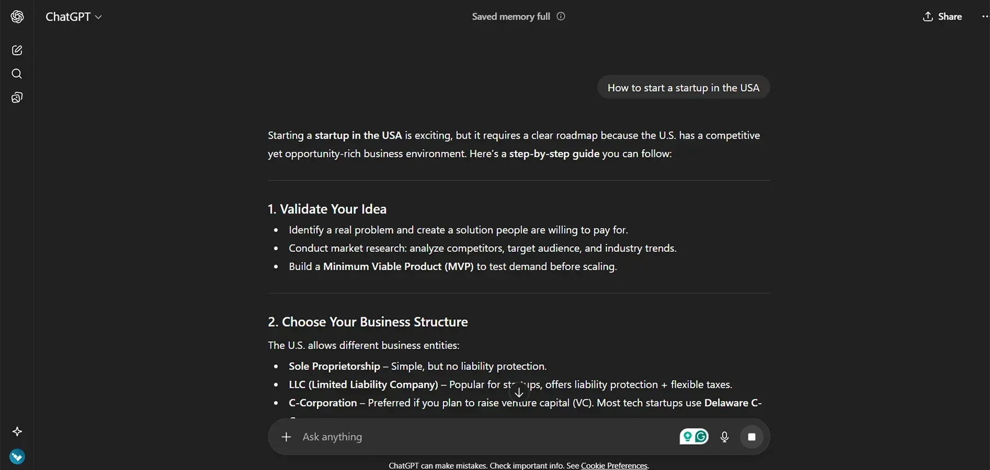The height and width of the screenshot is (470, 990).
Task: Attach a file using the plus icon
Action: pos(286,436)
